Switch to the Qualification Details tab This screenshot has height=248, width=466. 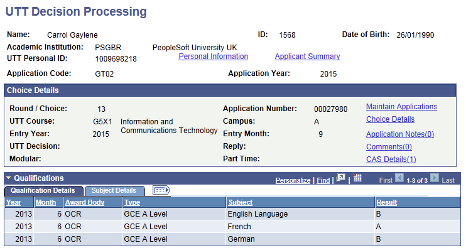[x=43, y=190]
